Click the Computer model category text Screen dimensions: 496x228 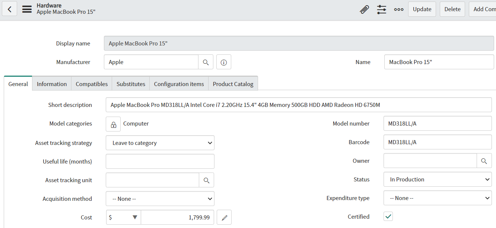[x=136, y=123]
